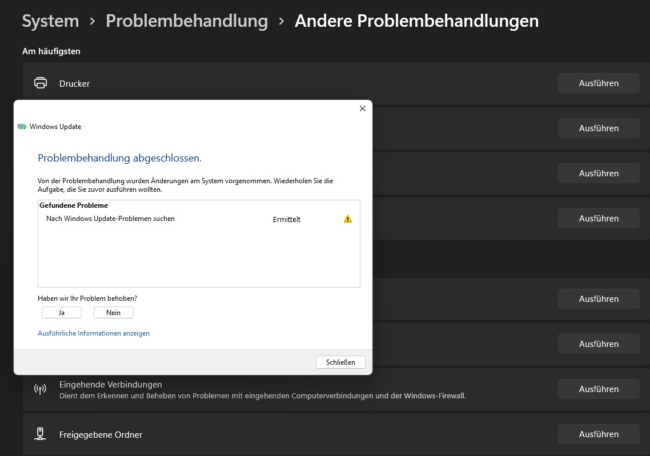
Task: Click the Drucker row label
Action: tap(74, 83)
